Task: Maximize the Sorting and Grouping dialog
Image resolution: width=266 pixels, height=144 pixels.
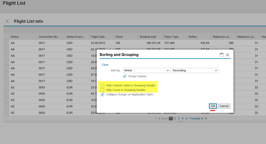Action: click(x=222, y=55)
